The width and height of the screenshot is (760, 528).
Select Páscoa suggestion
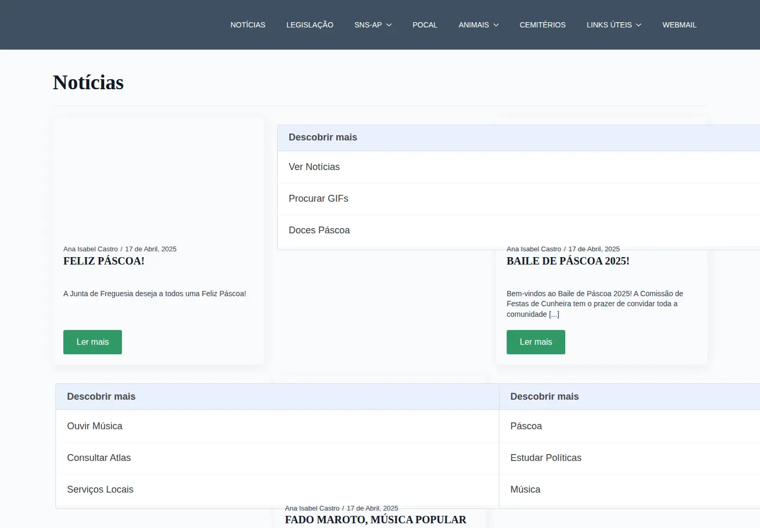629,426
